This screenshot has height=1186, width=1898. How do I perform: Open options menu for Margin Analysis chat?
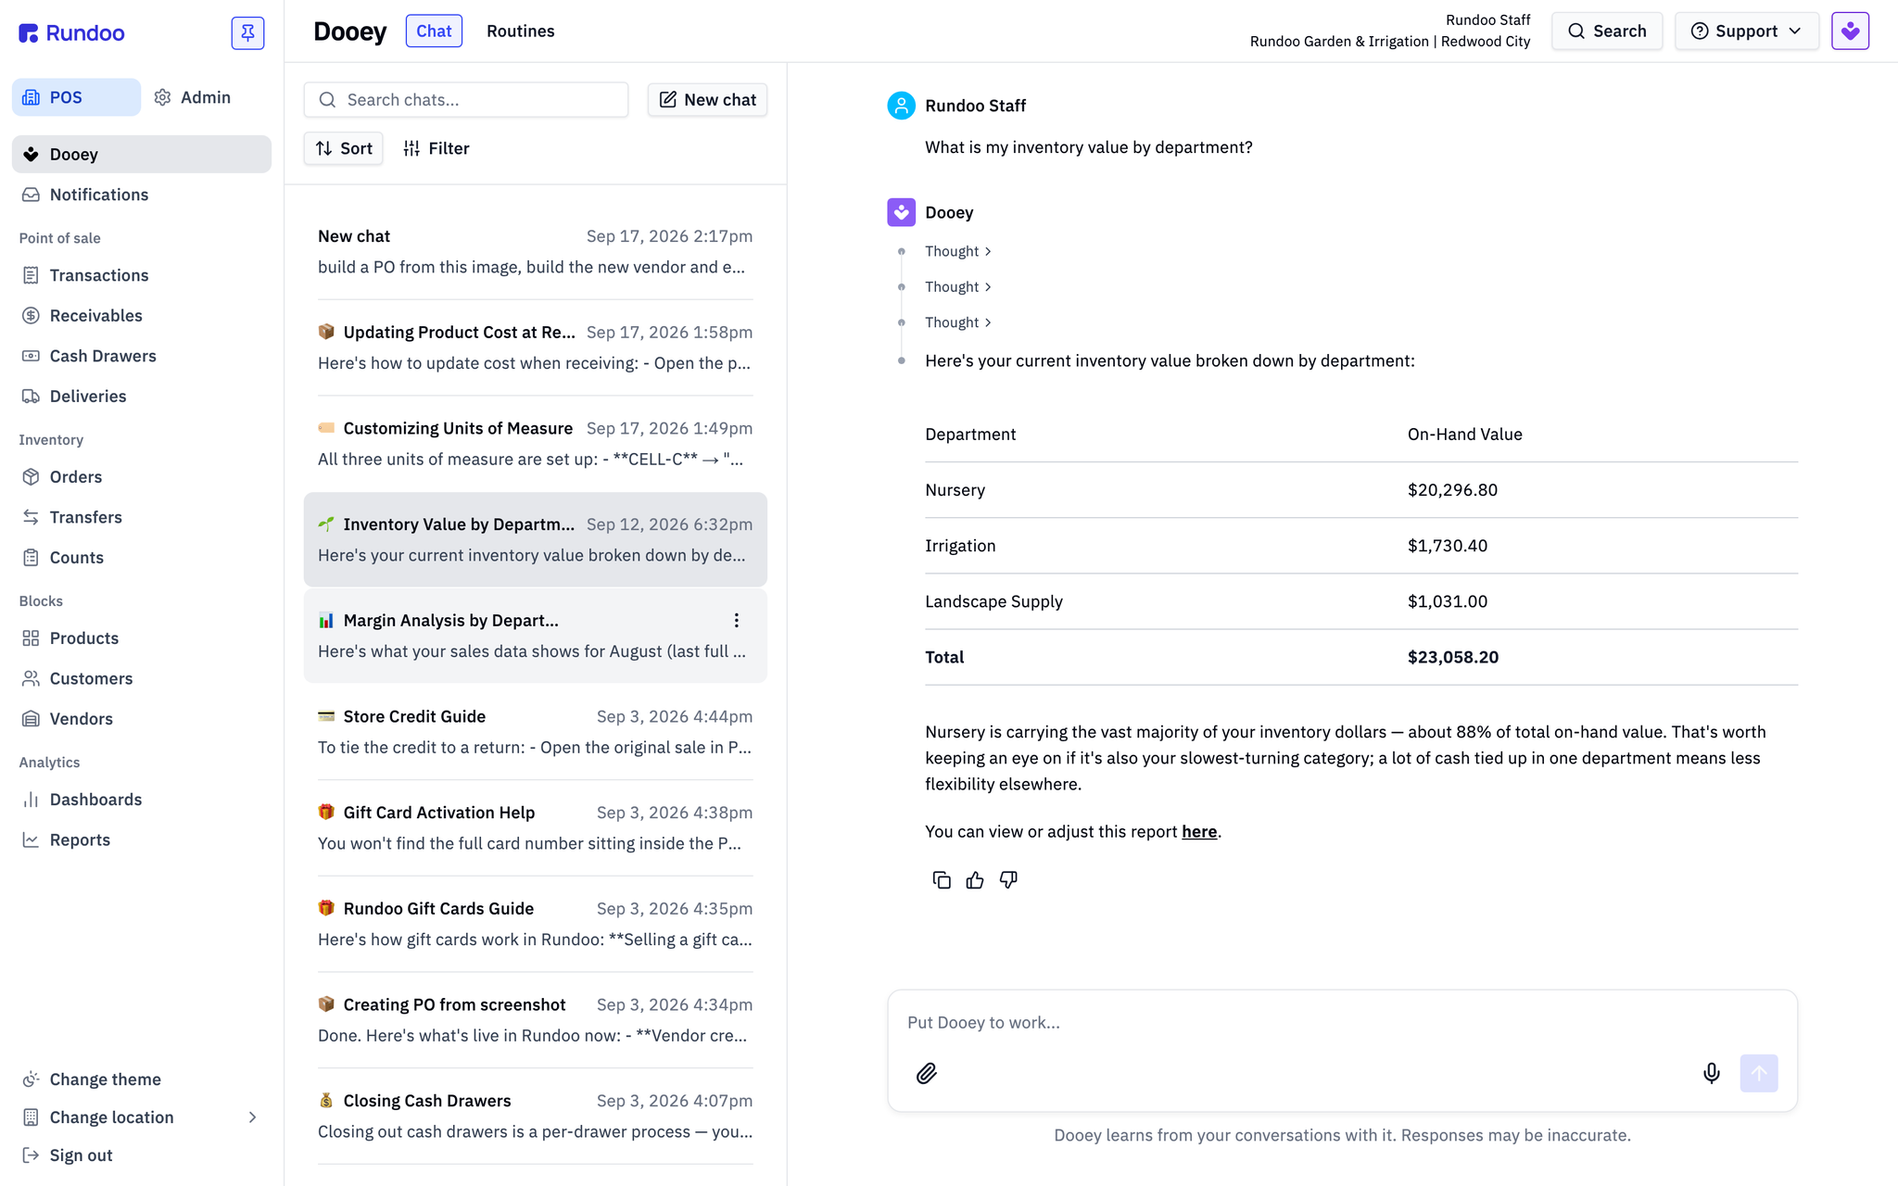coord(736,620)
